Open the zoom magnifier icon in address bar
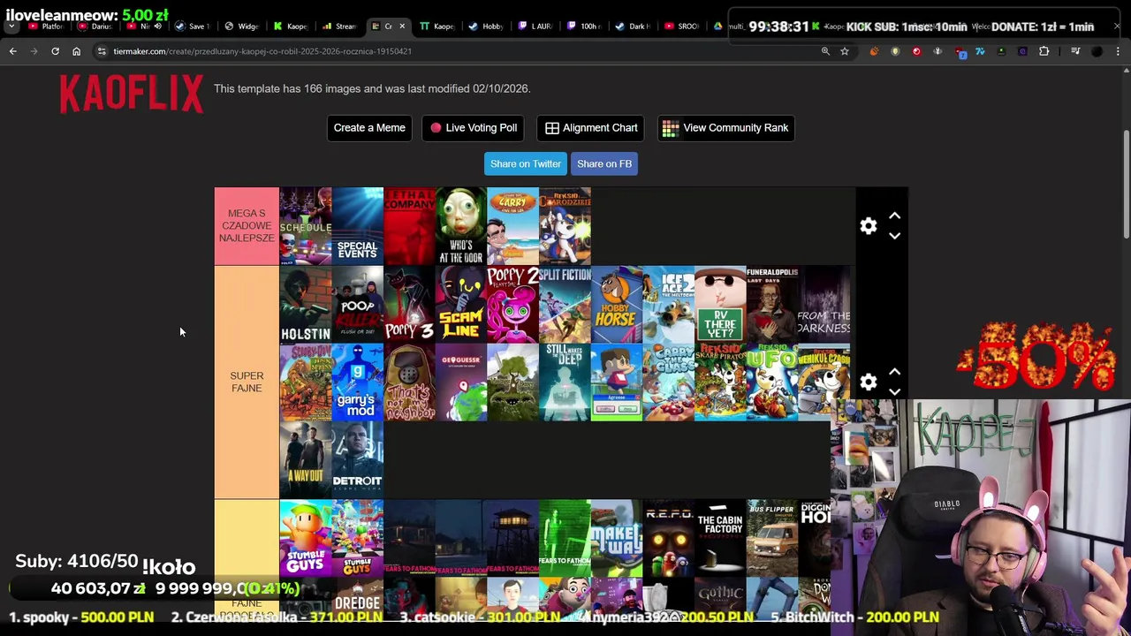This screenshot has width=1131, height=636. tap(825, 51)
